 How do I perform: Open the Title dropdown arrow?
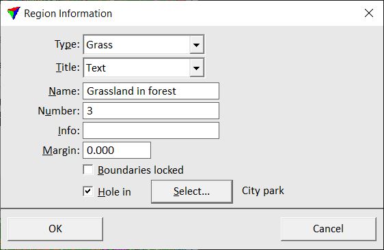click(196, 68)
